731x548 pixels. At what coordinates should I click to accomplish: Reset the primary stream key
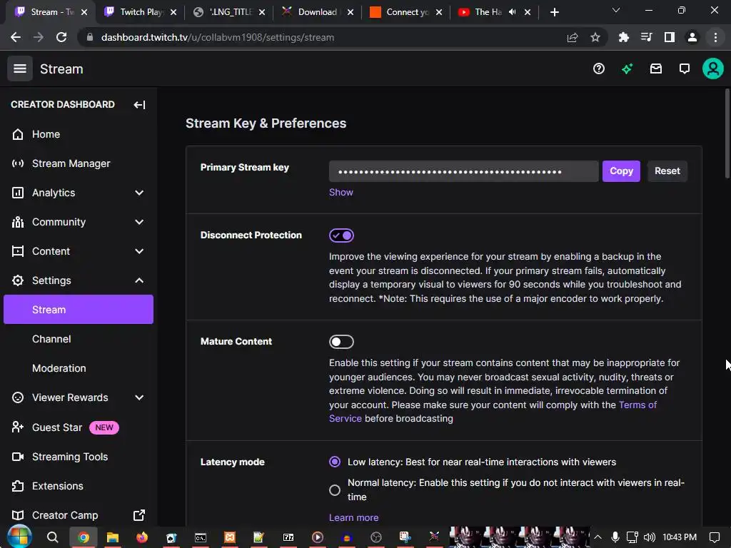(667, 171)
